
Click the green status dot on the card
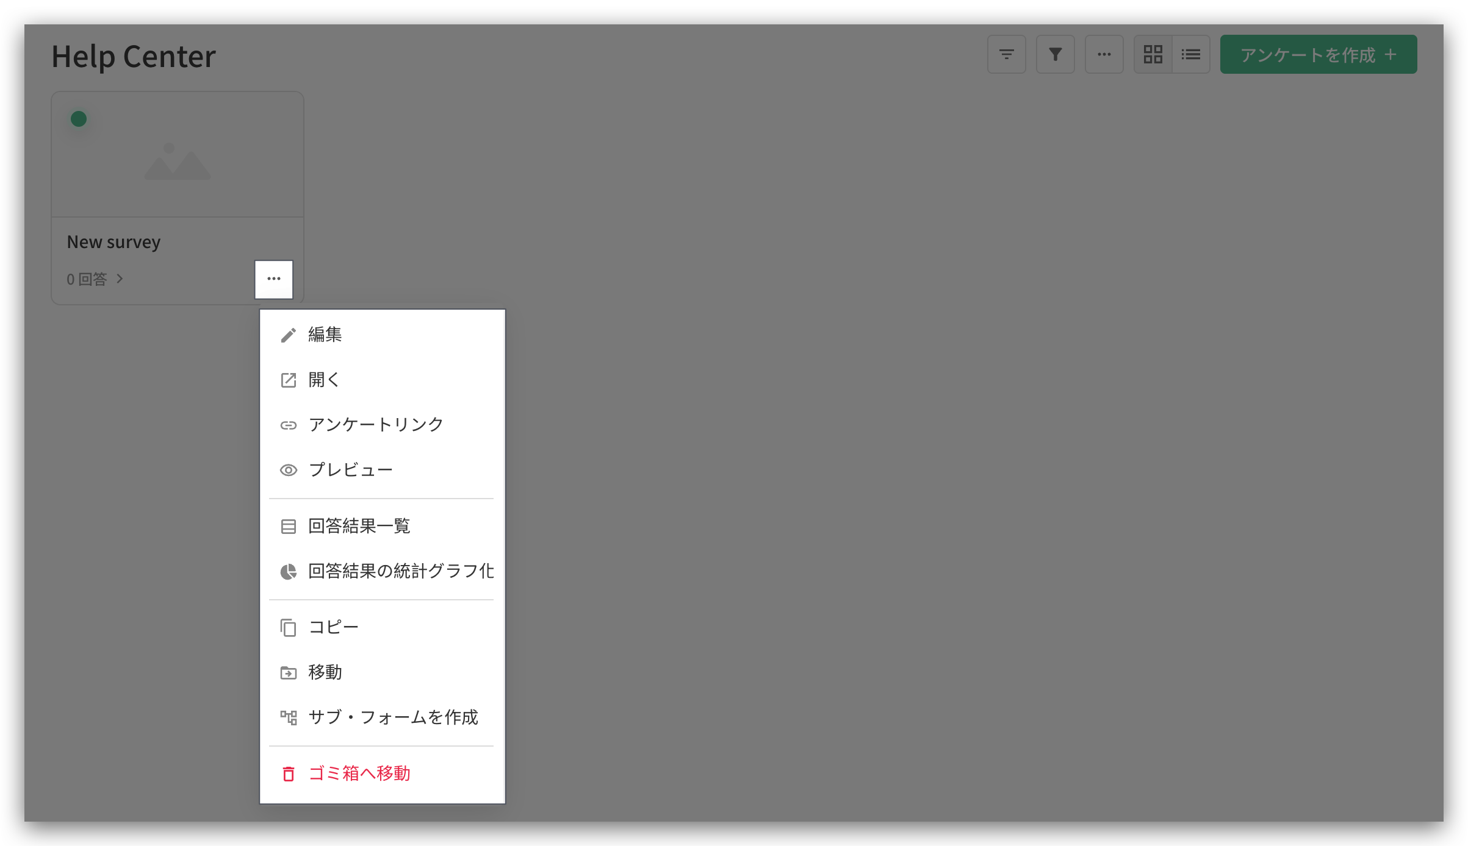pyautogui.click(x=79, y=119)
